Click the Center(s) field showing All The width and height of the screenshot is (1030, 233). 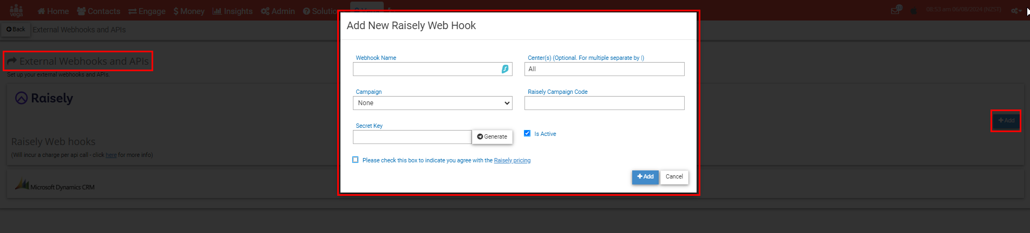pyautogui.click(x=604, y=69)
